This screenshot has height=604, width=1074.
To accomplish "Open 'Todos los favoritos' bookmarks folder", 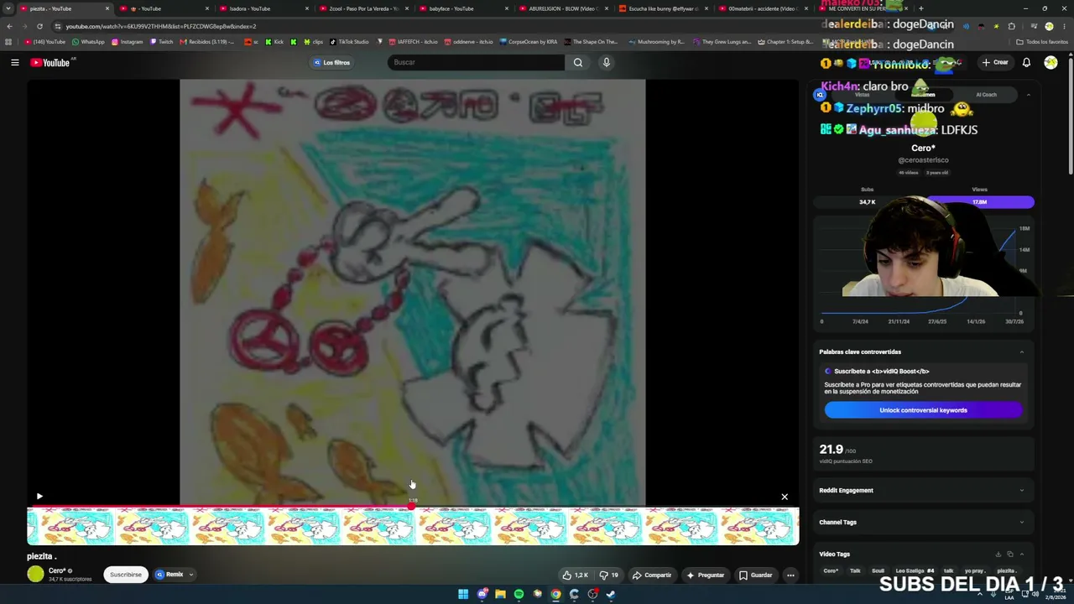I will pyautogui.click(x=1042, y=42).
